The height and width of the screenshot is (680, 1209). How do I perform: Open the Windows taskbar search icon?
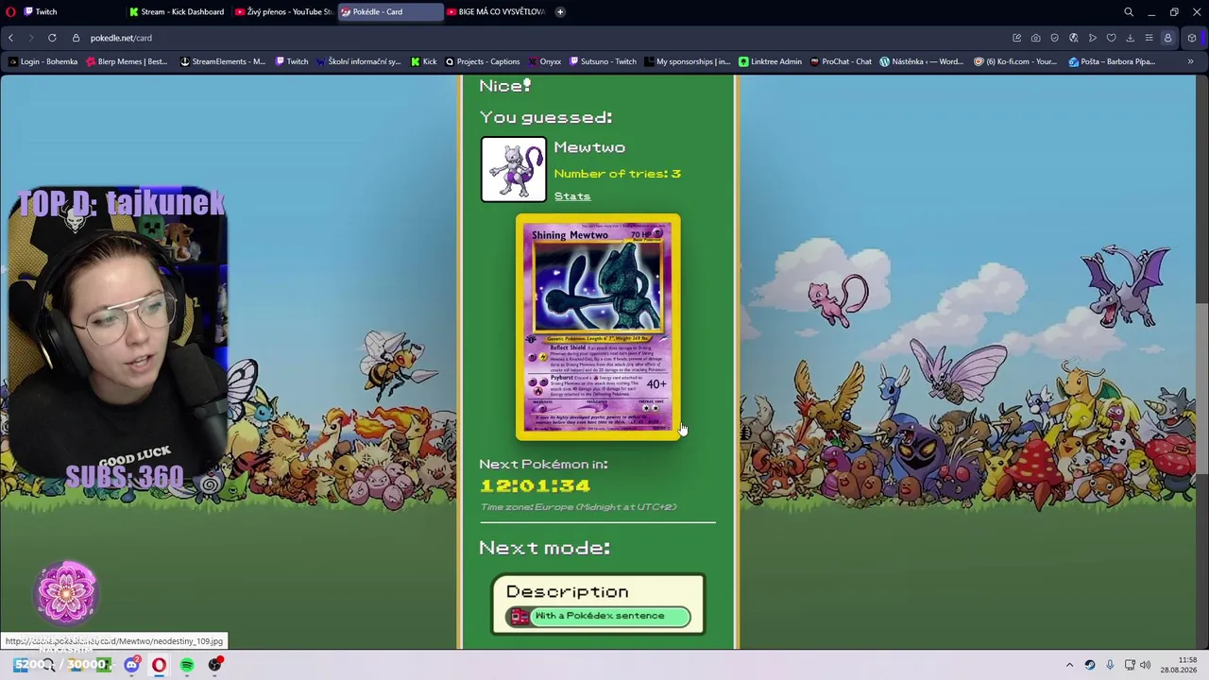(x=48, y=665)
